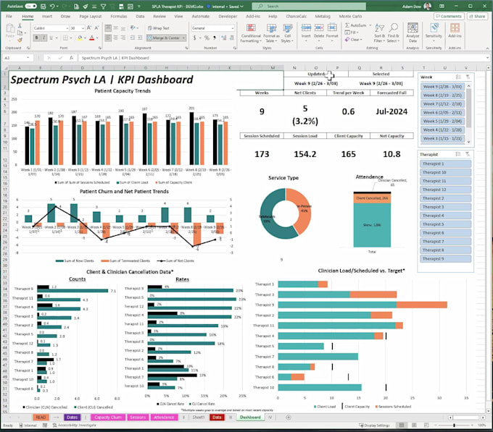Image resolution: width=493 pixels, height=432 pixels.
Task: Click the Increase Indent icon
Action: pyautogui.click(x=140, y=38)
